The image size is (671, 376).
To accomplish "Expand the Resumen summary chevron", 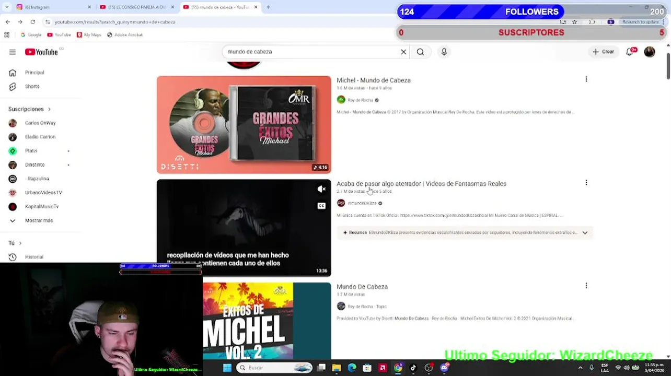I will pos(585,232).
